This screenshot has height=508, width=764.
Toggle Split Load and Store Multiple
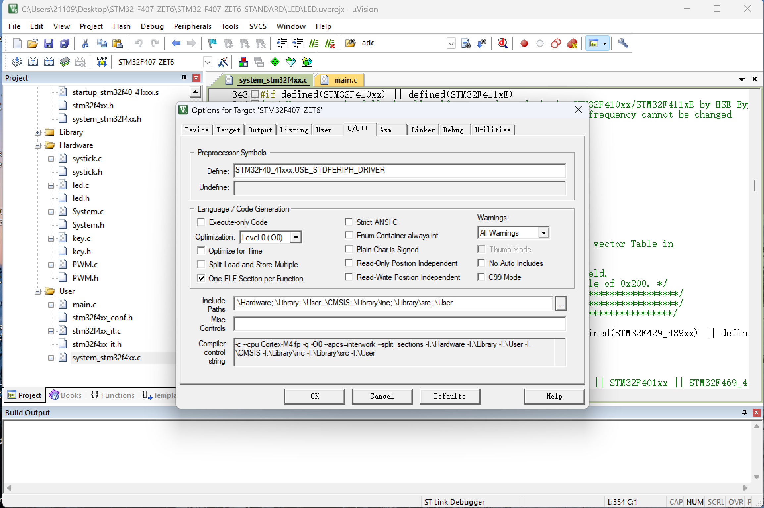point(201,264)
